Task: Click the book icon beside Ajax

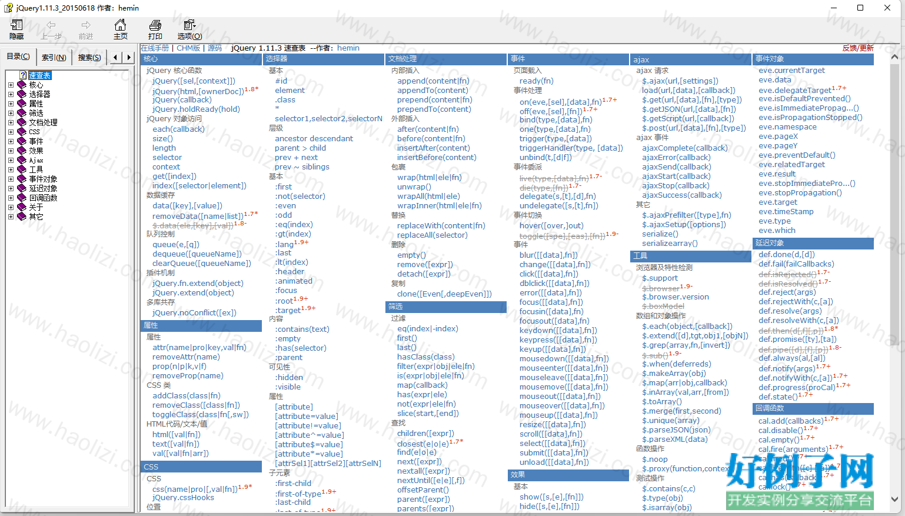Action: (x=22, y=160)
